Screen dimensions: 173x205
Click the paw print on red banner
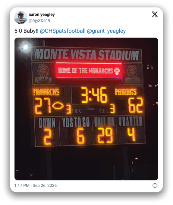(117, 71)
